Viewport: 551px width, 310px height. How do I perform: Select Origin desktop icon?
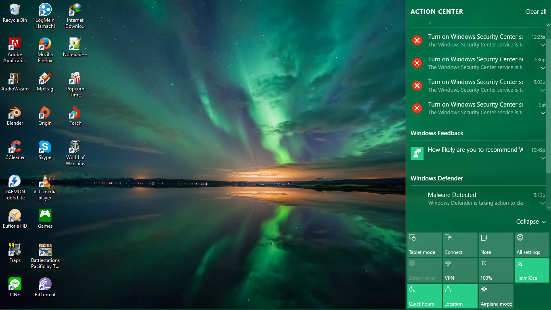pyautogui.click(x=45, y=116)
